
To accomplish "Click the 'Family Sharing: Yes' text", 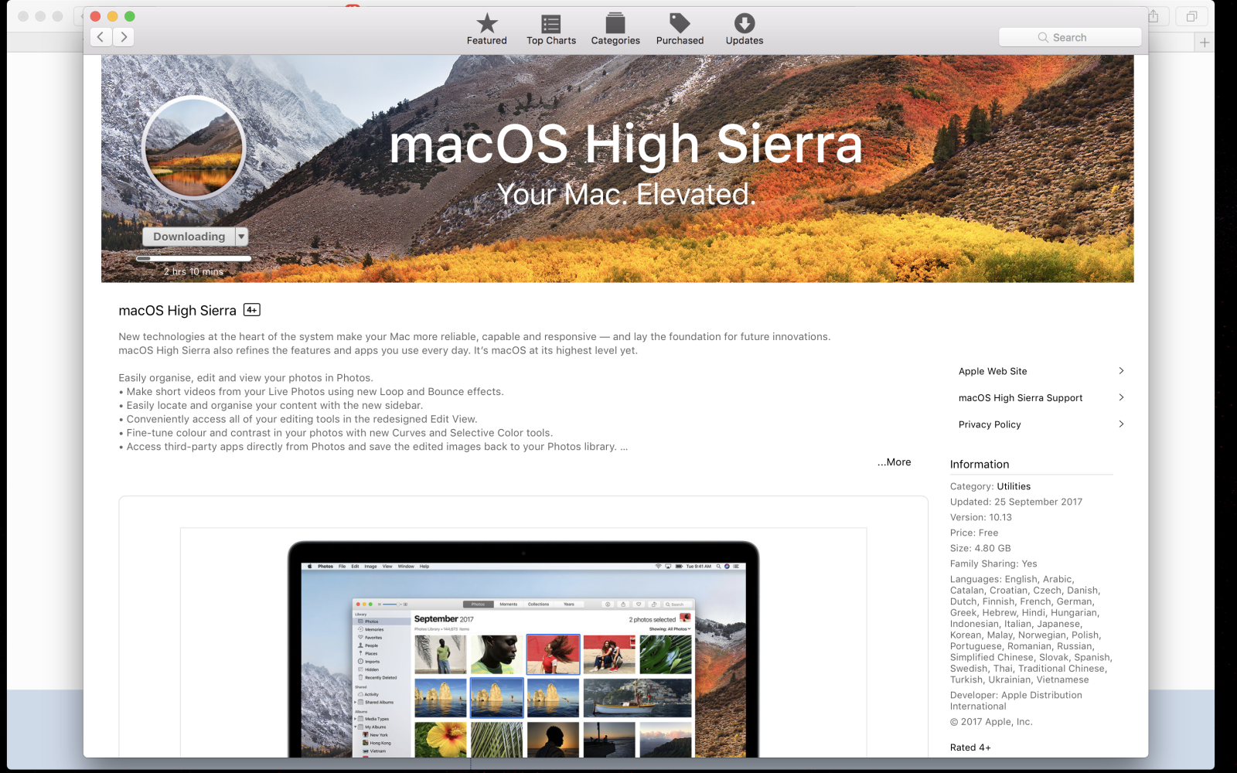I will point(993,564).
